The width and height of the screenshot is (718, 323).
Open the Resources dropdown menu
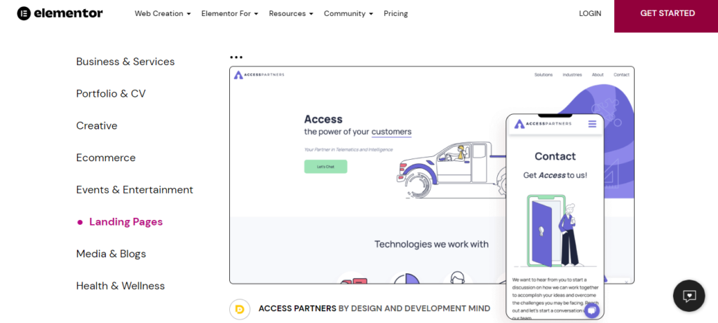[x=291, y=13]
